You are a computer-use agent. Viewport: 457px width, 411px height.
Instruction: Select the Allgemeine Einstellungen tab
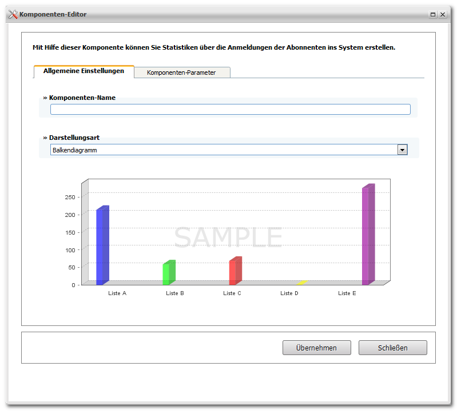[x=84, y=71]
